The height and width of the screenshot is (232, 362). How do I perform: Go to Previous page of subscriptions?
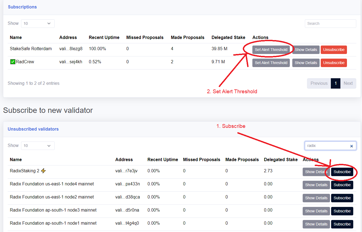[319, 83]
